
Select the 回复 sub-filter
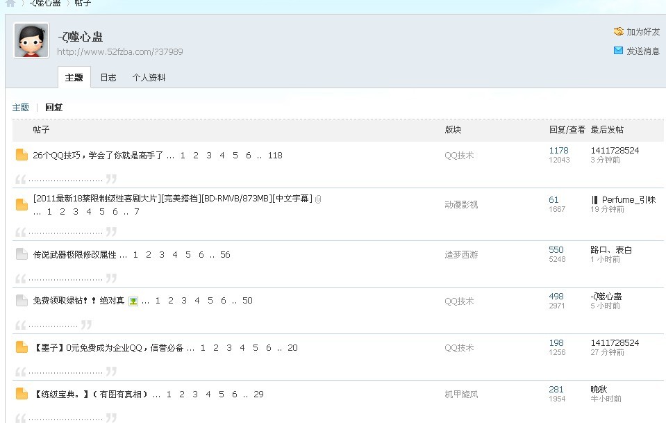click(54, 108)
